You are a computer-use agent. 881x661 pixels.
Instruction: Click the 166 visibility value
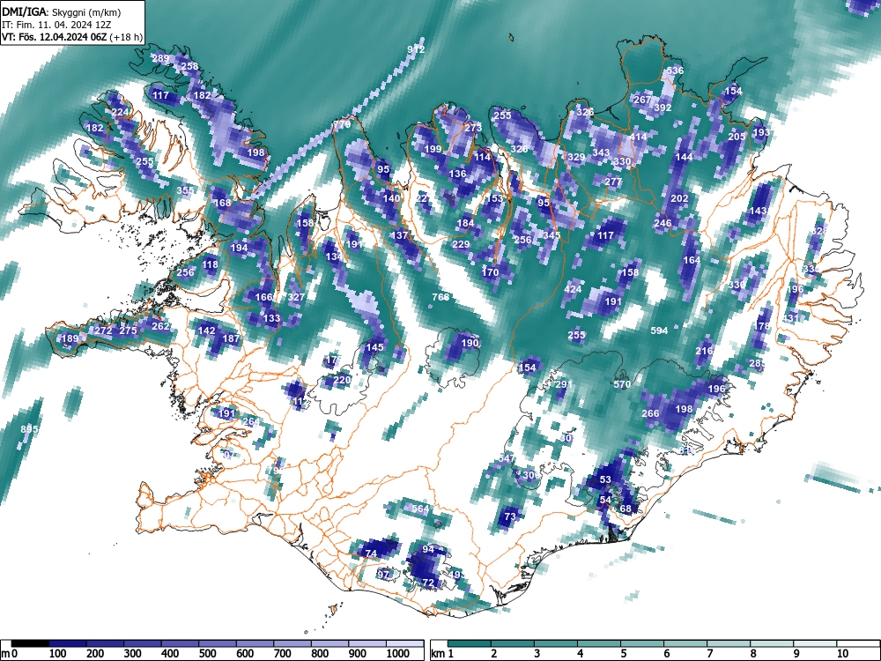(263, 297)
